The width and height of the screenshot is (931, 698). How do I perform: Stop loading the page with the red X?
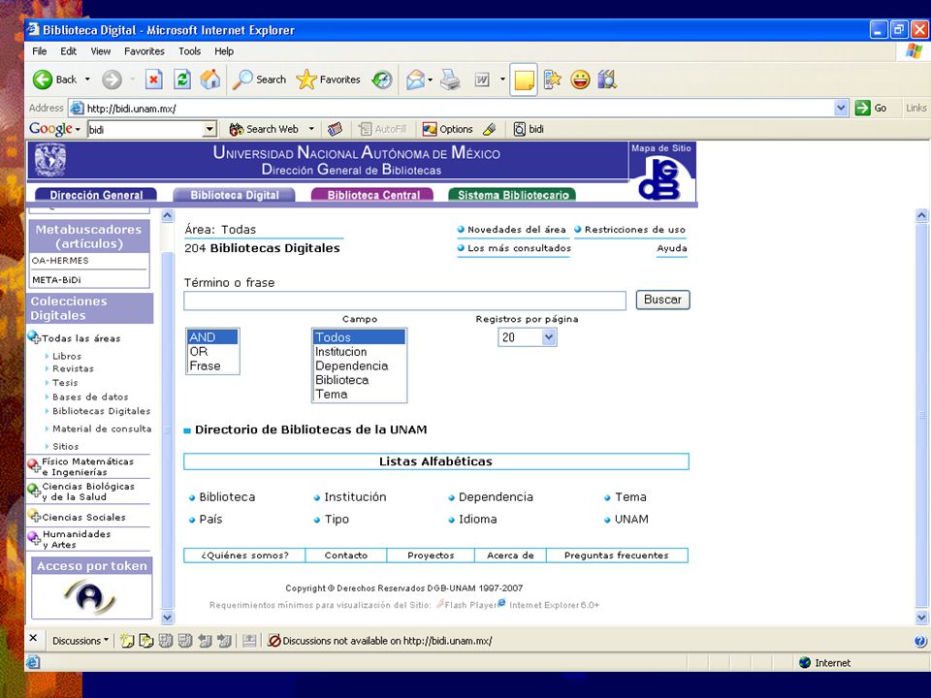[x=154, y=79]
